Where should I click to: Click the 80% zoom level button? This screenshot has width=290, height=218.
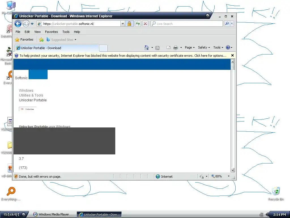217,176
